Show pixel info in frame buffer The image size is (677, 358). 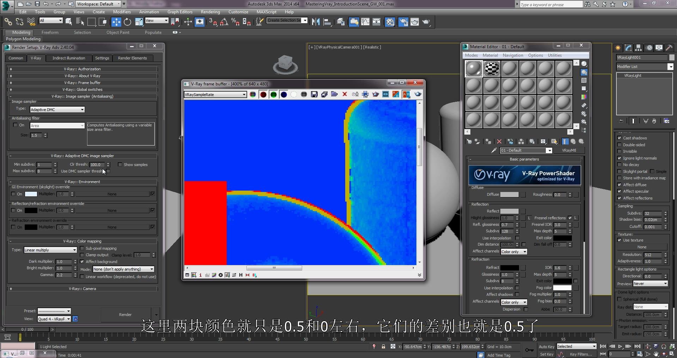point(200,275)
